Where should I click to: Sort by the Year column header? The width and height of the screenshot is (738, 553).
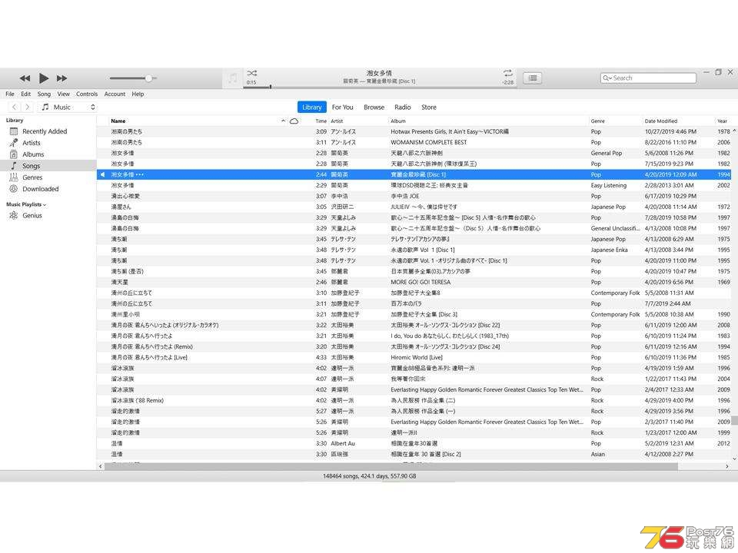723,121
